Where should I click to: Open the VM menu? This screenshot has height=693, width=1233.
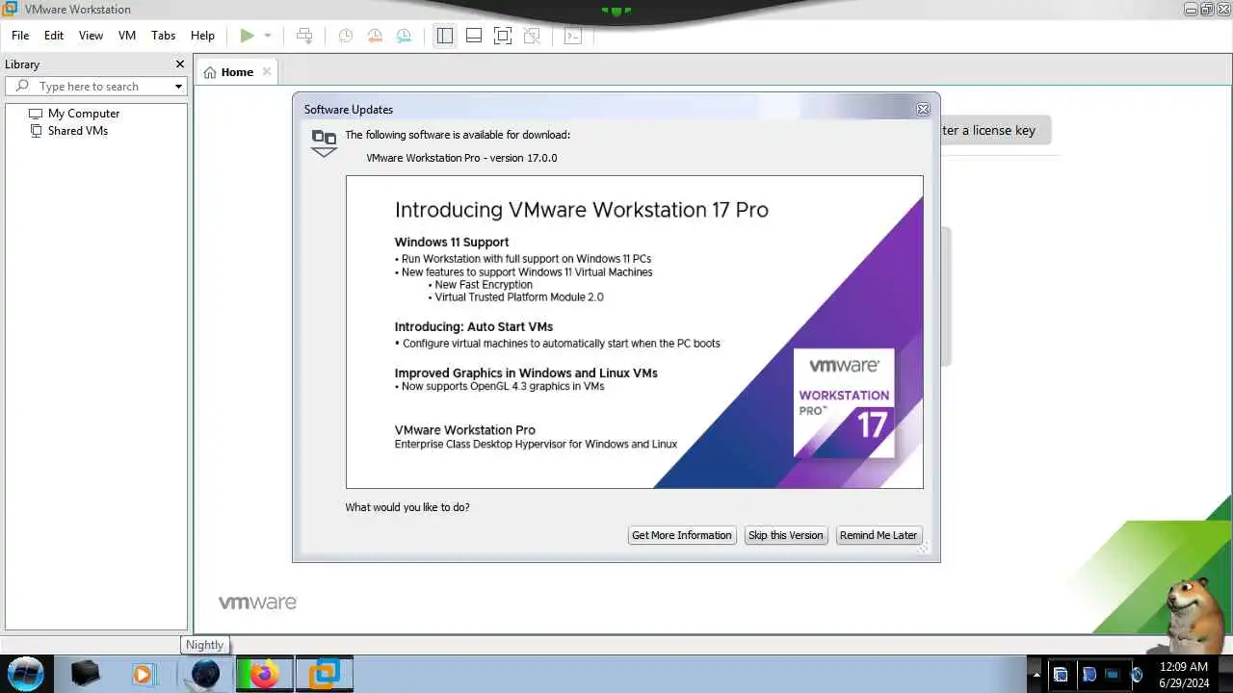pos(127,36)
